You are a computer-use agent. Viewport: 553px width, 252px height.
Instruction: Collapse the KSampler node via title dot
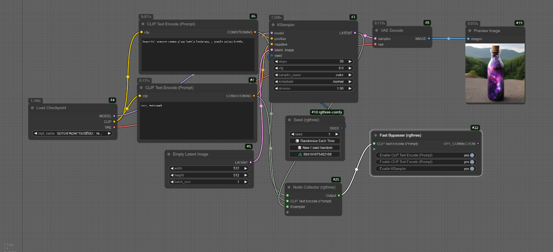point(273,25)
